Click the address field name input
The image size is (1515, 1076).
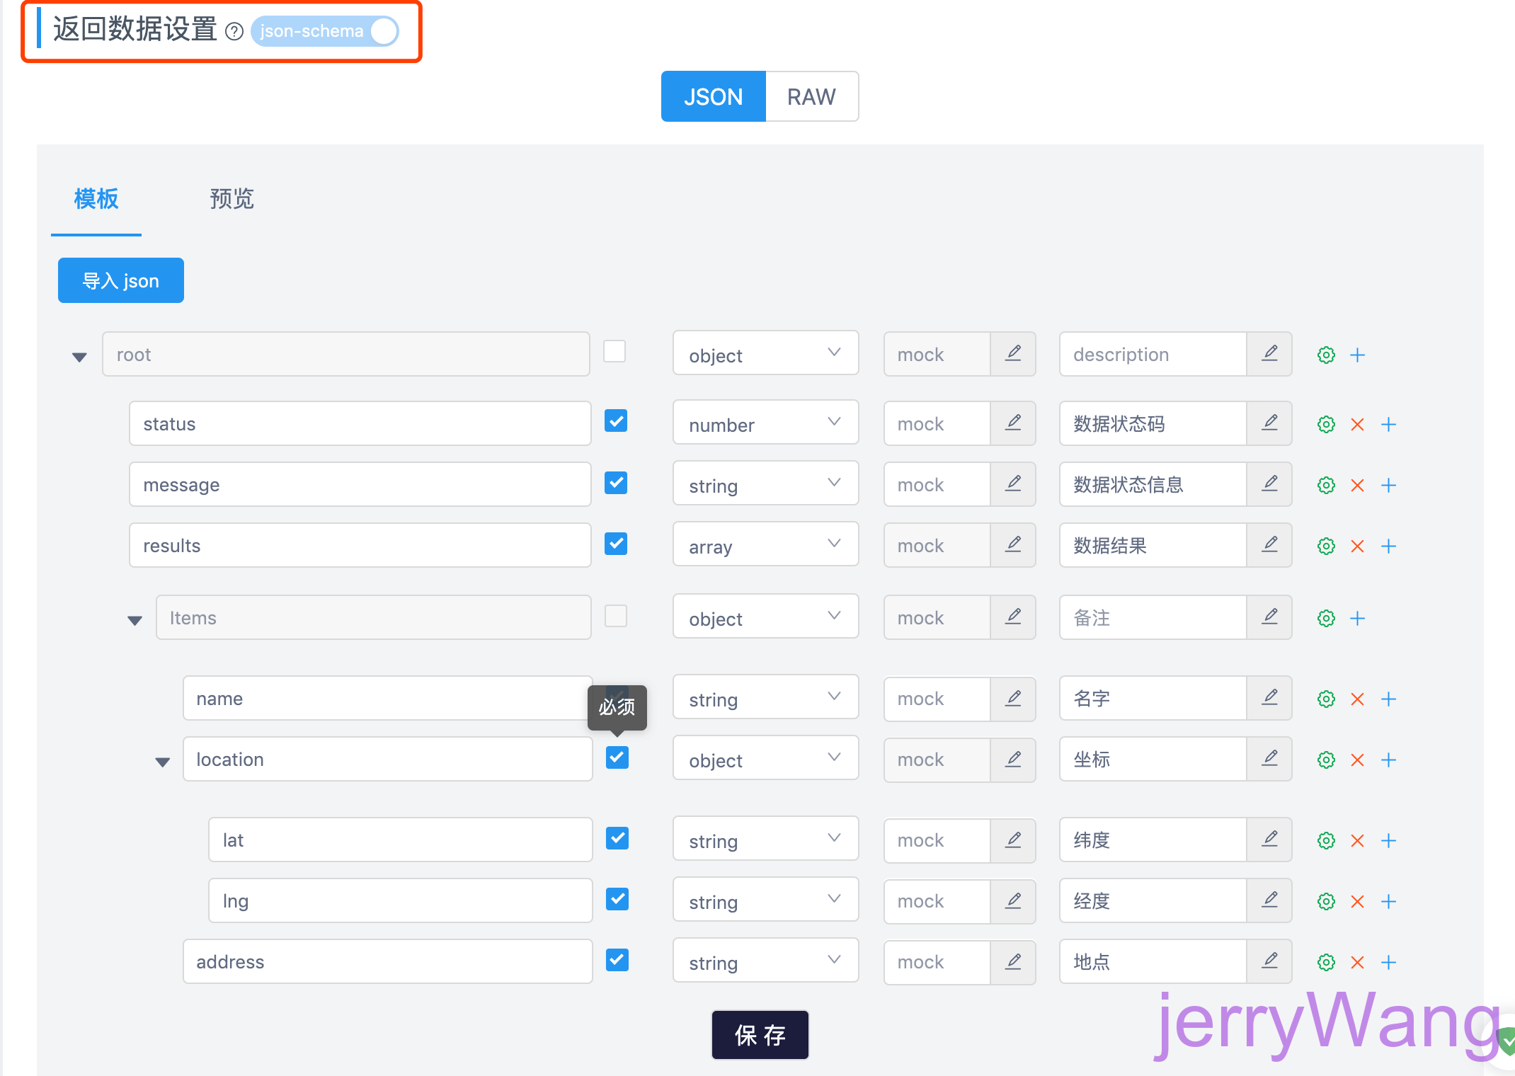387,962
